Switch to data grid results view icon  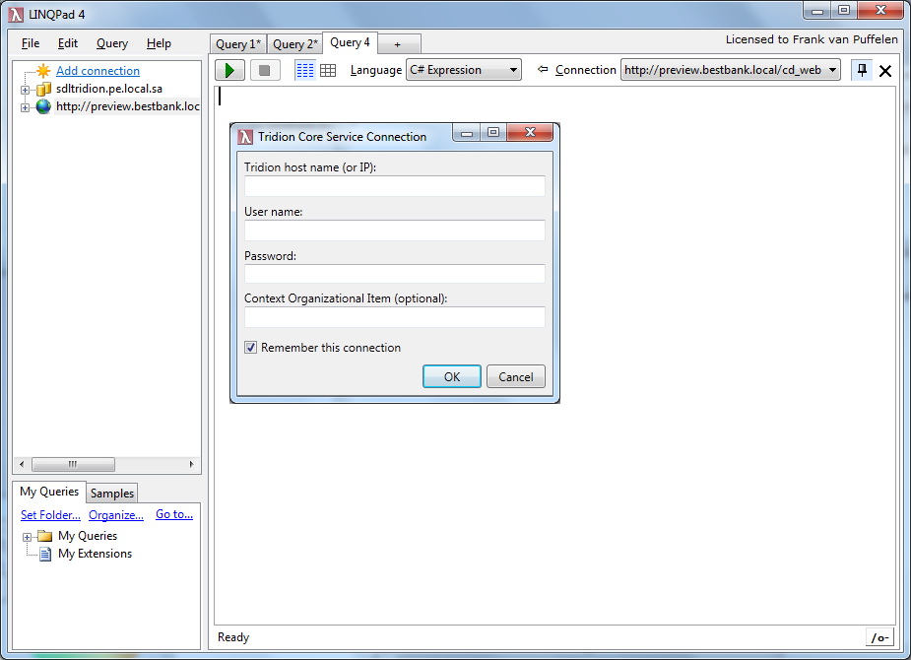(x=328, y=70)
